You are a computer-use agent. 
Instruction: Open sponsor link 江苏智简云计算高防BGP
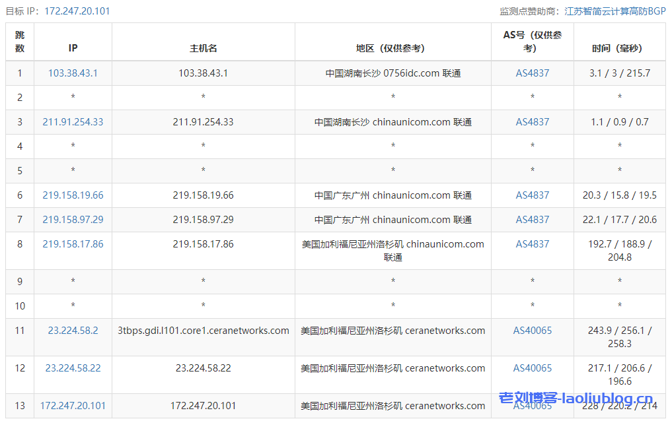tap(614, 11)
